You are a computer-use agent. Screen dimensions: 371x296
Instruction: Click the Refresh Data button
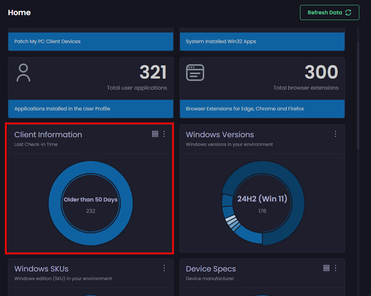(329, 13)
